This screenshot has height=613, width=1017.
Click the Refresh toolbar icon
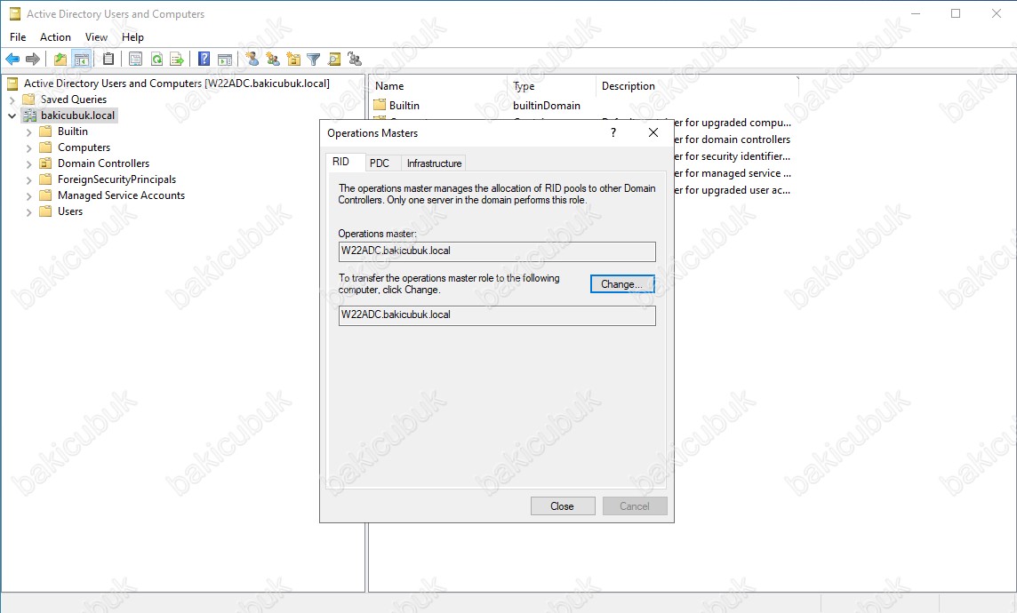(x=156, y=60)
